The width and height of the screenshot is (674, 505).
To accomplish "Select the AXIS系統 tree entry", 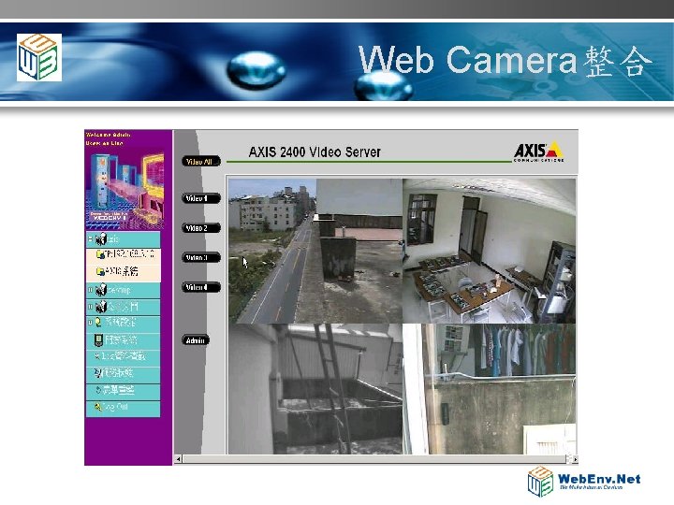I will pos(124,271).
